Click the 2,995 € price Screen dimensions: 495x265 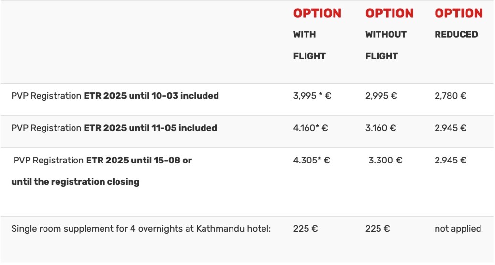pos(381,96)
